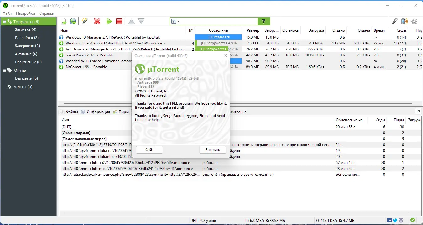Click the speaker broadcast toolbar icon
423x225 pixels.
point(404,21)
